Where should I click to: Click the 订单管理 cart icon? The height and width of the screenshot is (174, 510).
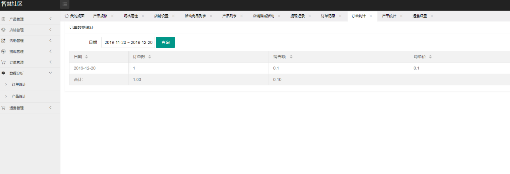click(x=3, y=62)
